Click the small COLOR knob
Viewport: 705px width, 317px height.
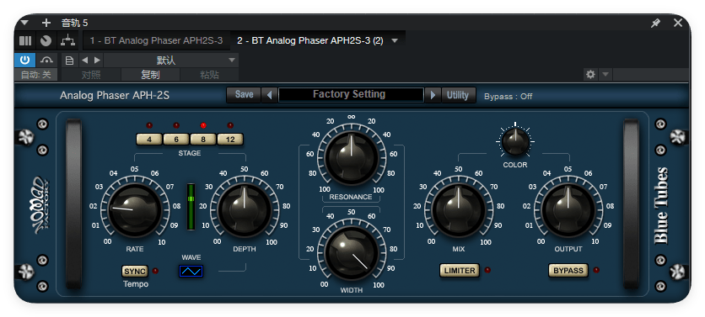[515, 140]
